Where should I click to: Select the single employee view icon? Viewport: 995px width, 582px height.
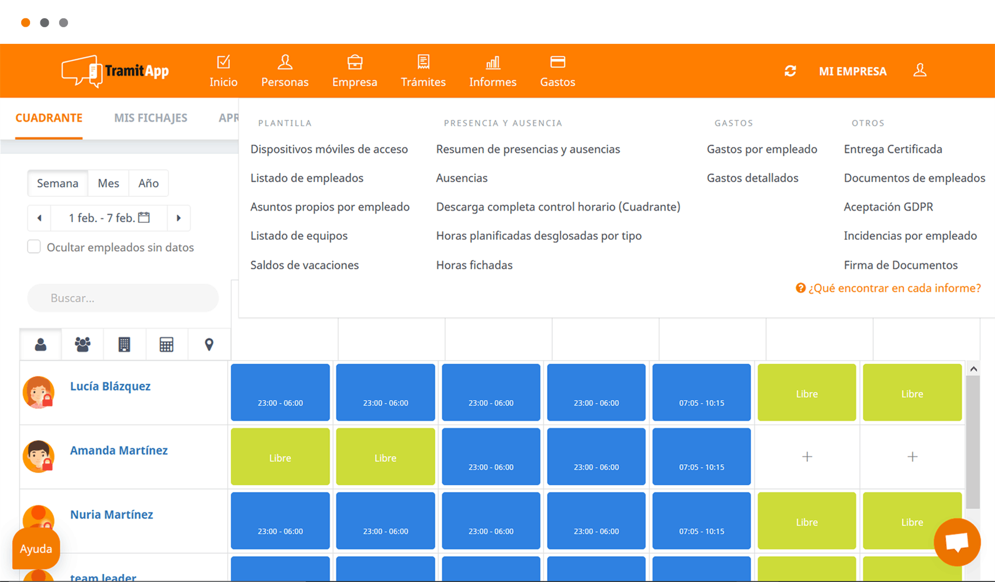point(41,345)
